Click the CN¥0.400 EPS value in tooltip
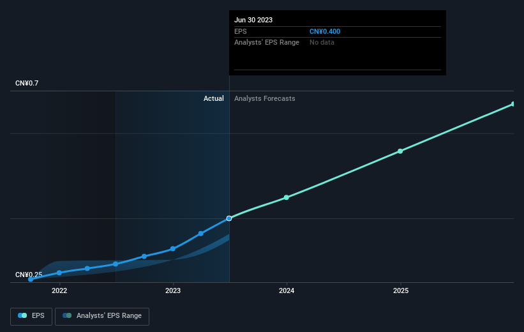Image resolution: width=524 pixels, height=332 pixels. pyautogui.click(x=325, y=31)
